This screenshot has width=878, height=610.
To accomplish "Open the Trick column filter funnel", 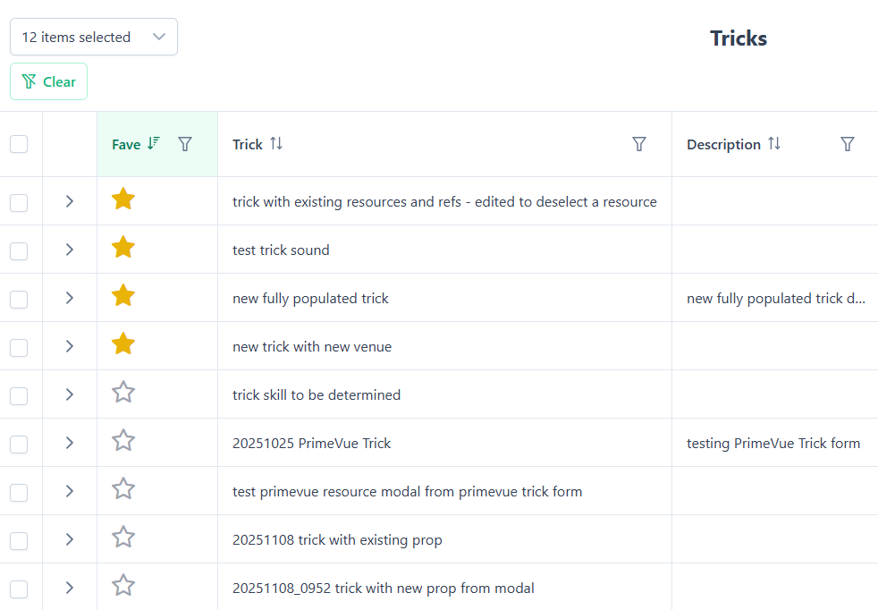I will click(x=639, y=144).
